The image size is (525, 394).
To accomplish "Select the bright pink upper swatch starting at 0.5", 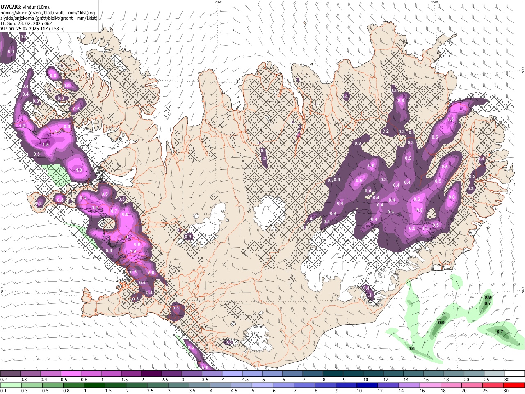I will coord(71,374).
